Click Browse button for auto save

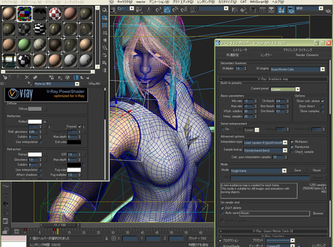[318, 213]
